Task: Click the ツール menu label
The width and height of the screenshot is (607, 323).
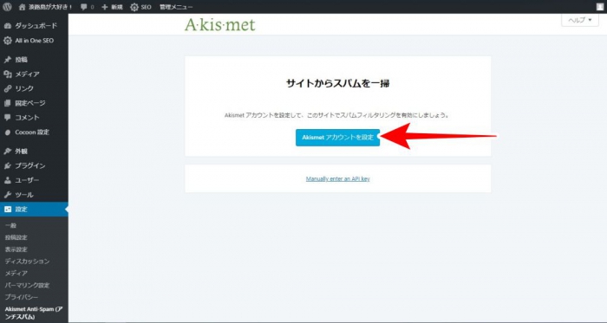Action: [x=24, y=195]
